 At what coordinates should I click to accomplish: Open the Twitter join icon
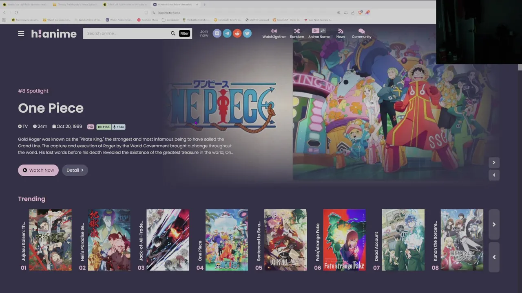247,33
